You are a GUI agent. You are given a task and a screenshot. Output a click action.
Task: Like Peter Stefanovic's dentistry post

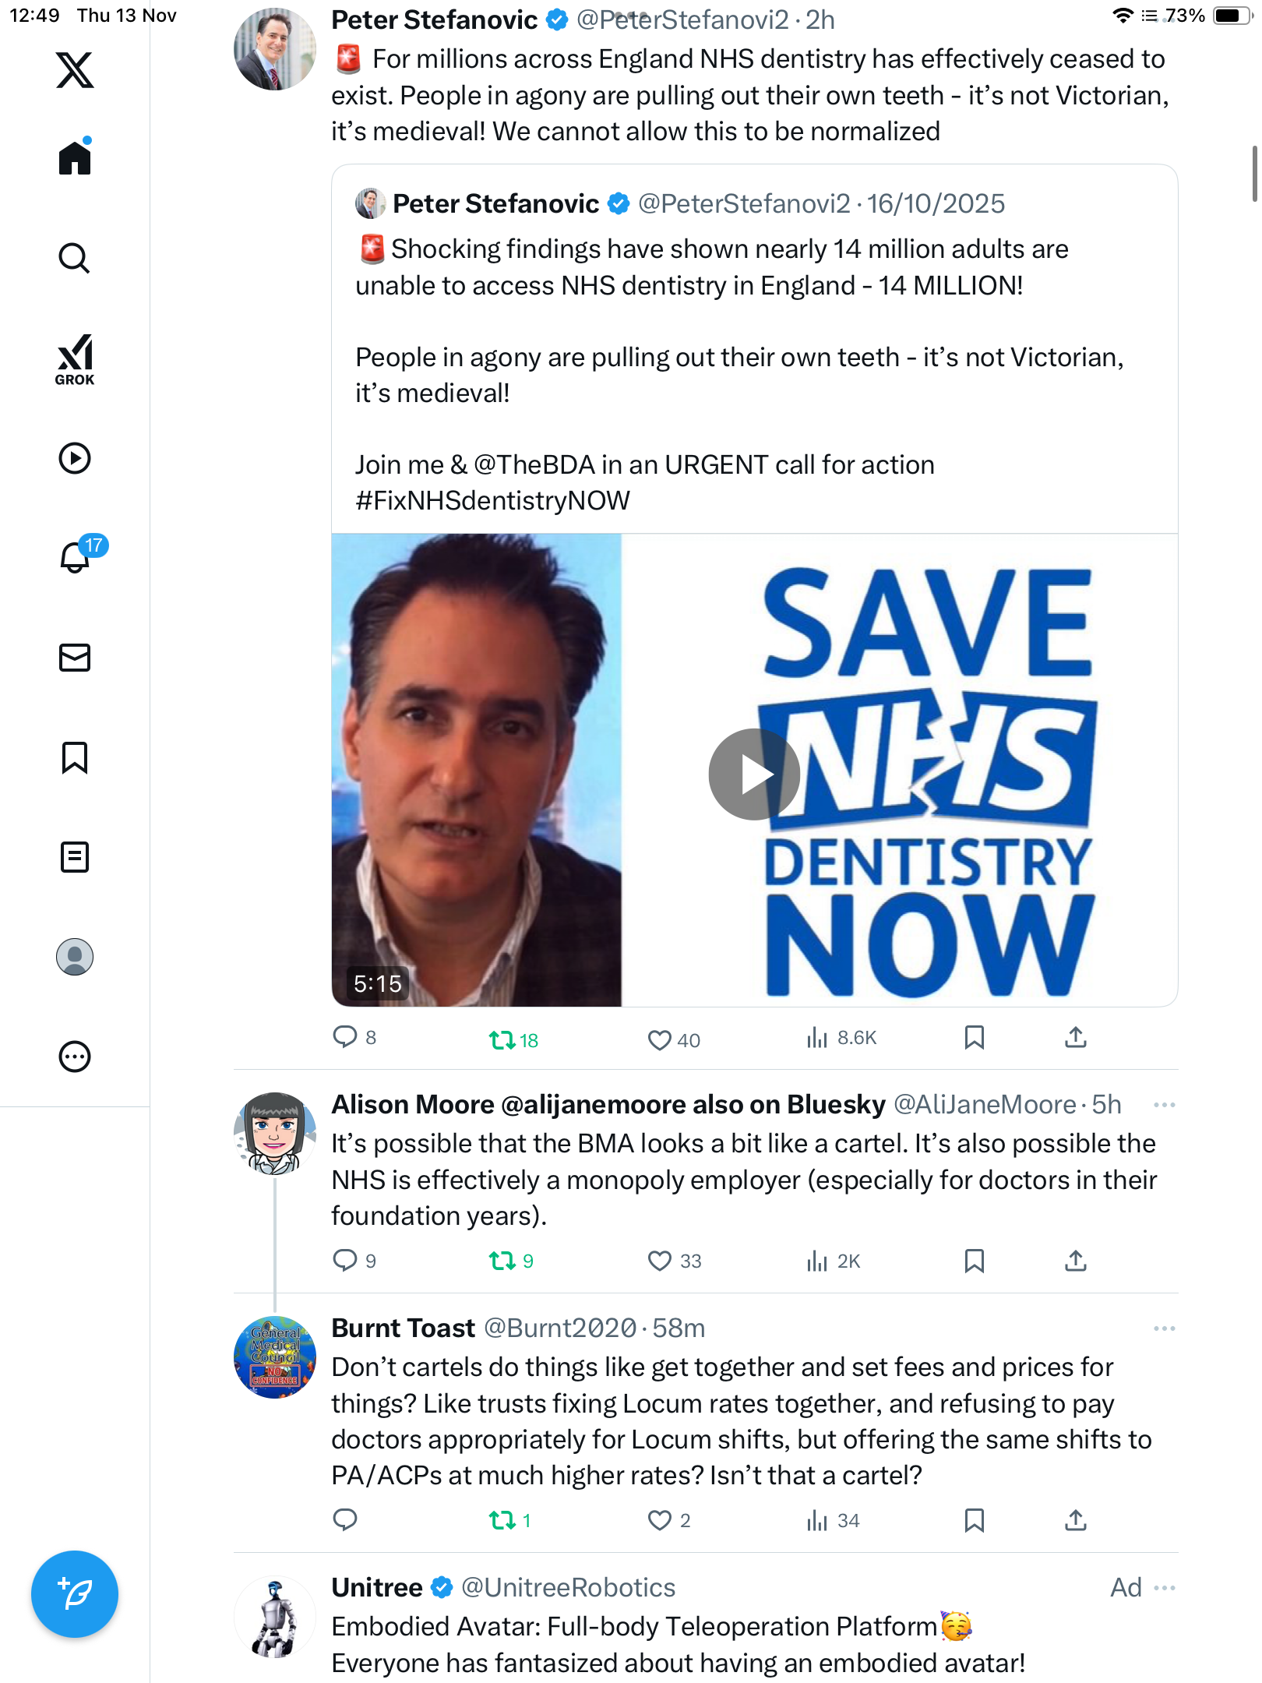click(x=660, y=1039)
